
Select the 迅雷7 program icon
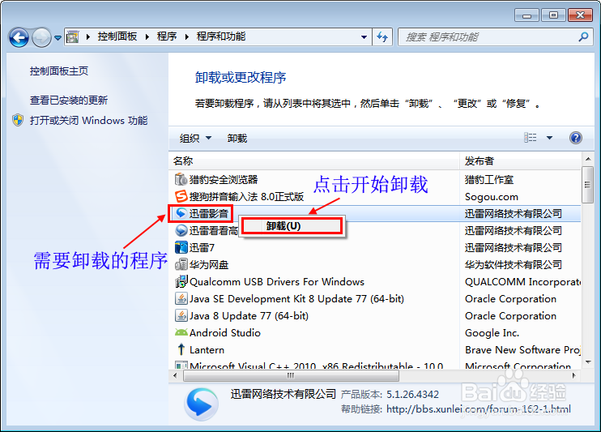coord(181,247)
